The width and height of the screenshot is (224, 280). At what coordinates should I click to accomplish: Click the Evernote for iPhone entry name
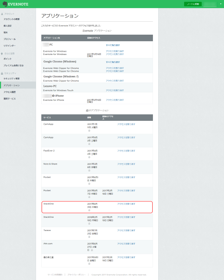[x=54, y=100]
